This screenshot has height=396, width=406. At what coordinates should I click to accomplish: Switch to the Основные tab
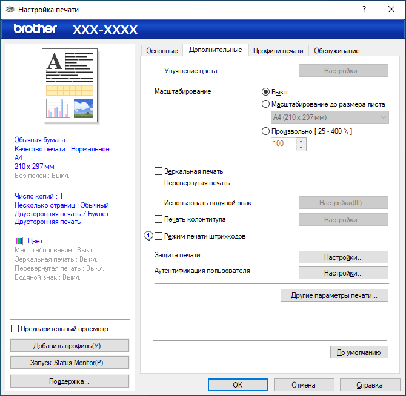[x=162, y=51]
